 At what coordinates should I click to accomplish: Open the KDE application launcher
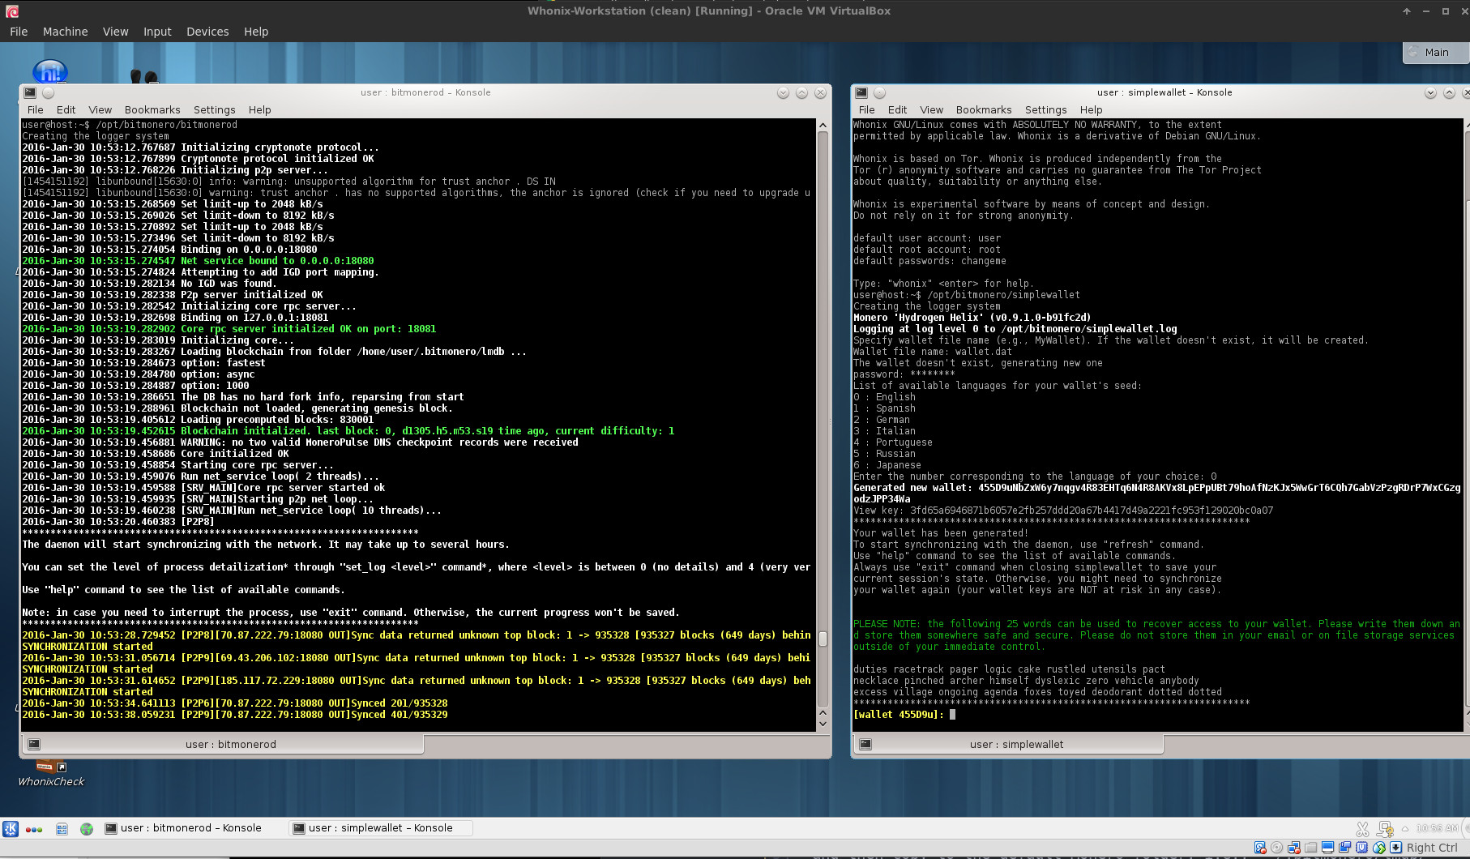pyautogui.click(x=11, y=828)
